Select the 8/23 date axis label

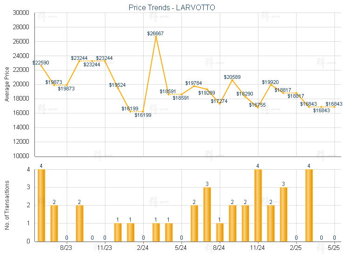(x=67, y=249)
